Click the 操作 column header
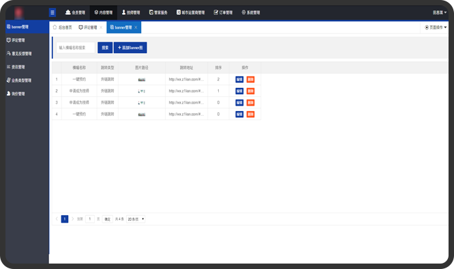The image size is (454, 269). pyautogui.click(x=245, y=67)
